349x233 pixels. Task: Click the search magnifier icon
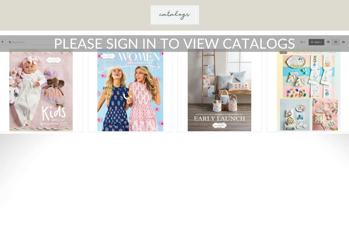10,42
